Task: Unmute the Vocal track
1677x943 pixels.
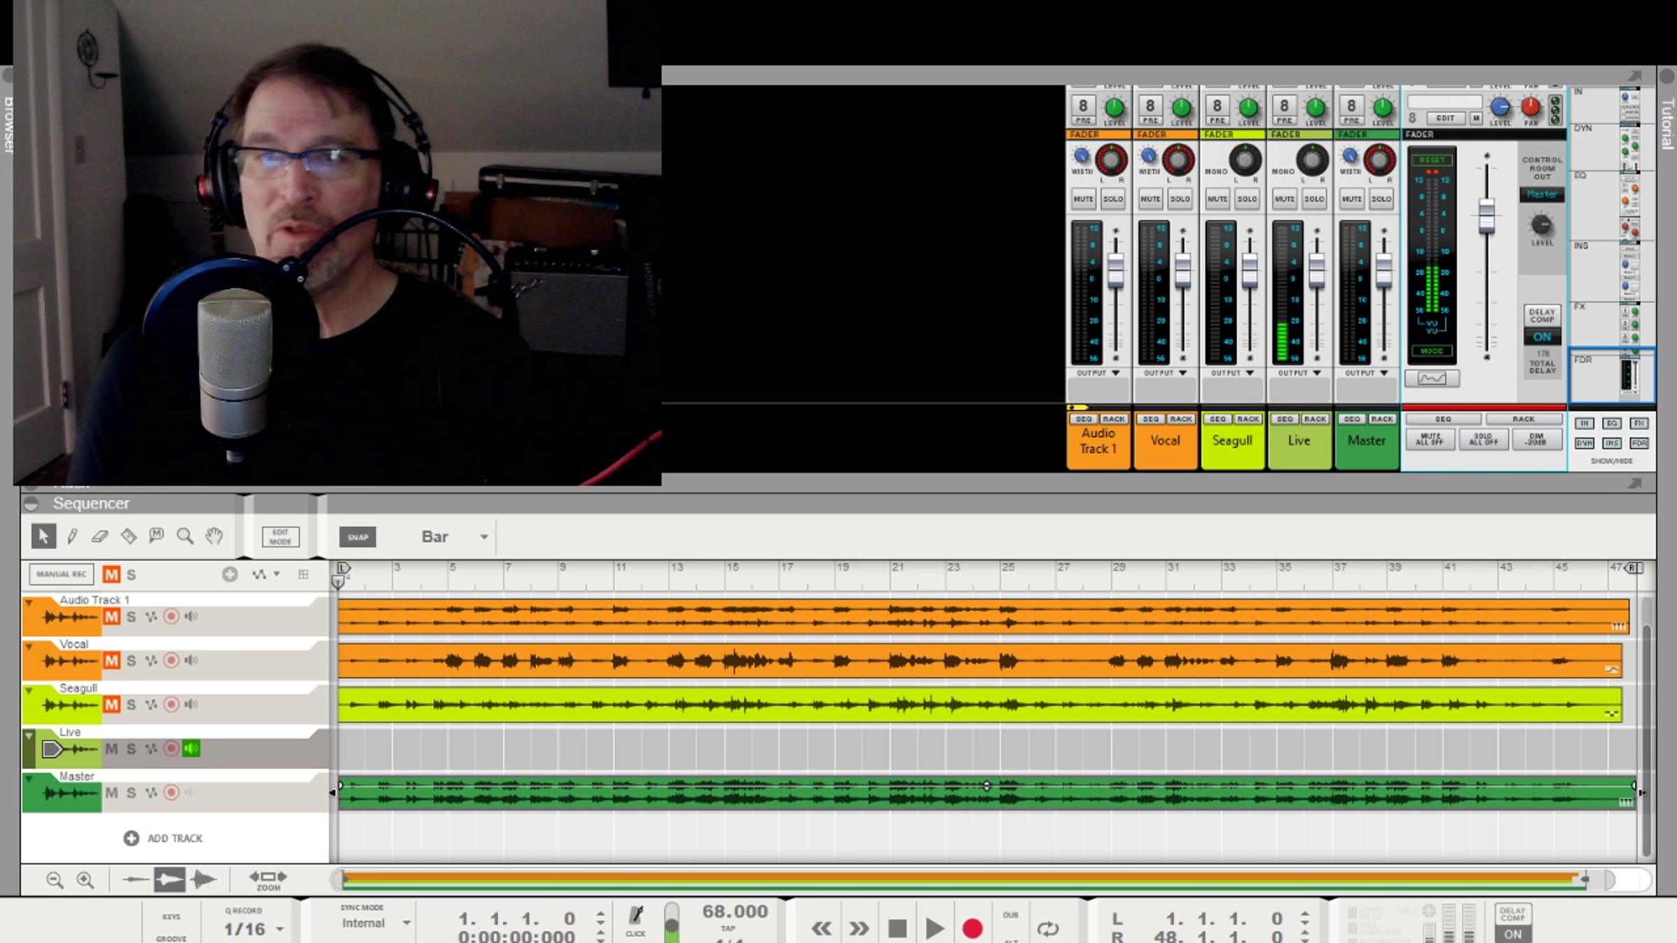Action: [112, 661]
